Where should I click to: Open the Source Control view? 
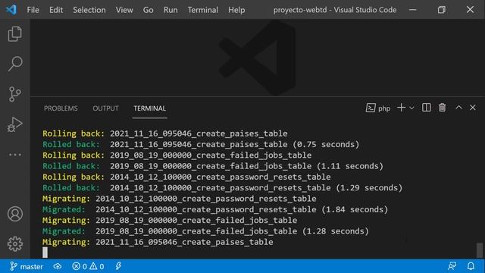pos(14,94)
